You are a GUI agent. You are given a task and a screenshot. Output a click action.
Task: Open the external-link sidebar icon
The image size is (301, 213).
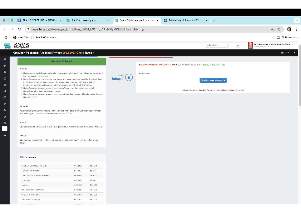pyautogui.click(x=5, y=97)
